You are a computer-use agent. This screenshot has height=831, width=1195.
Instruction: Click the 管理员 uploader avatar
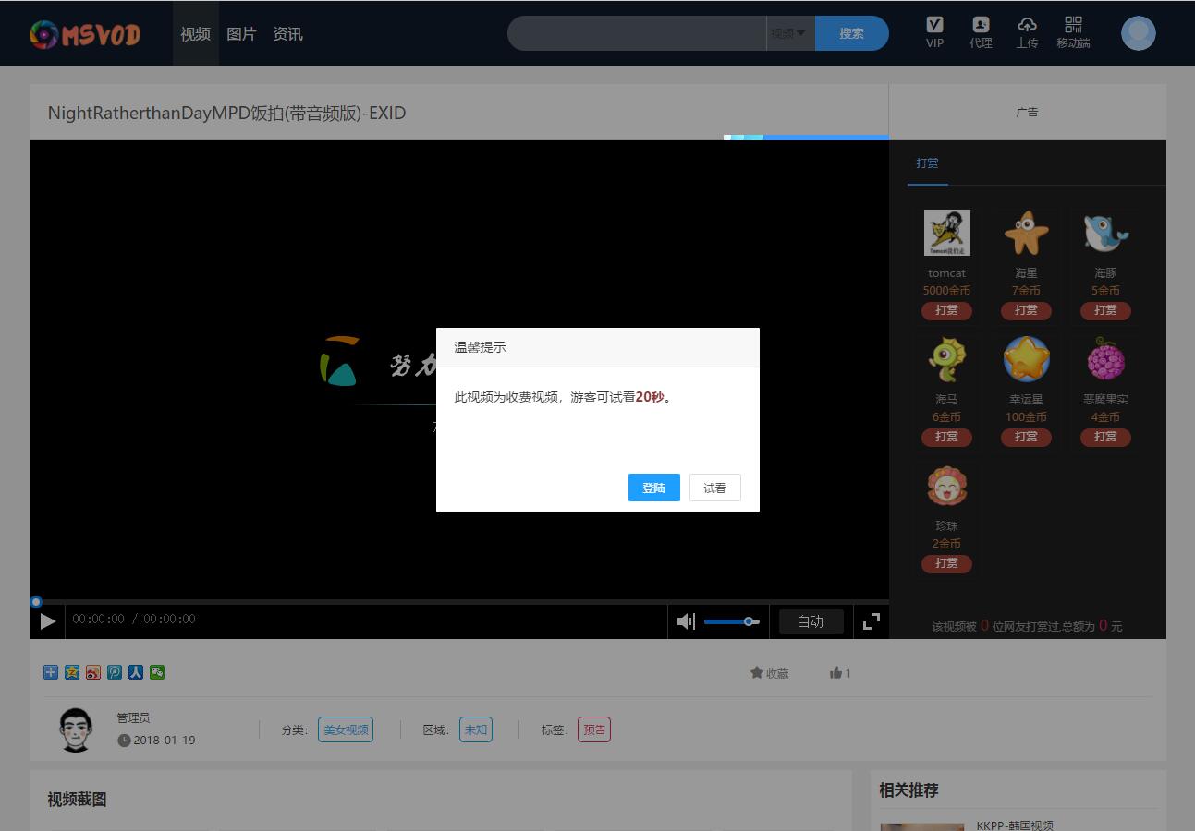[x=76, y=729]
